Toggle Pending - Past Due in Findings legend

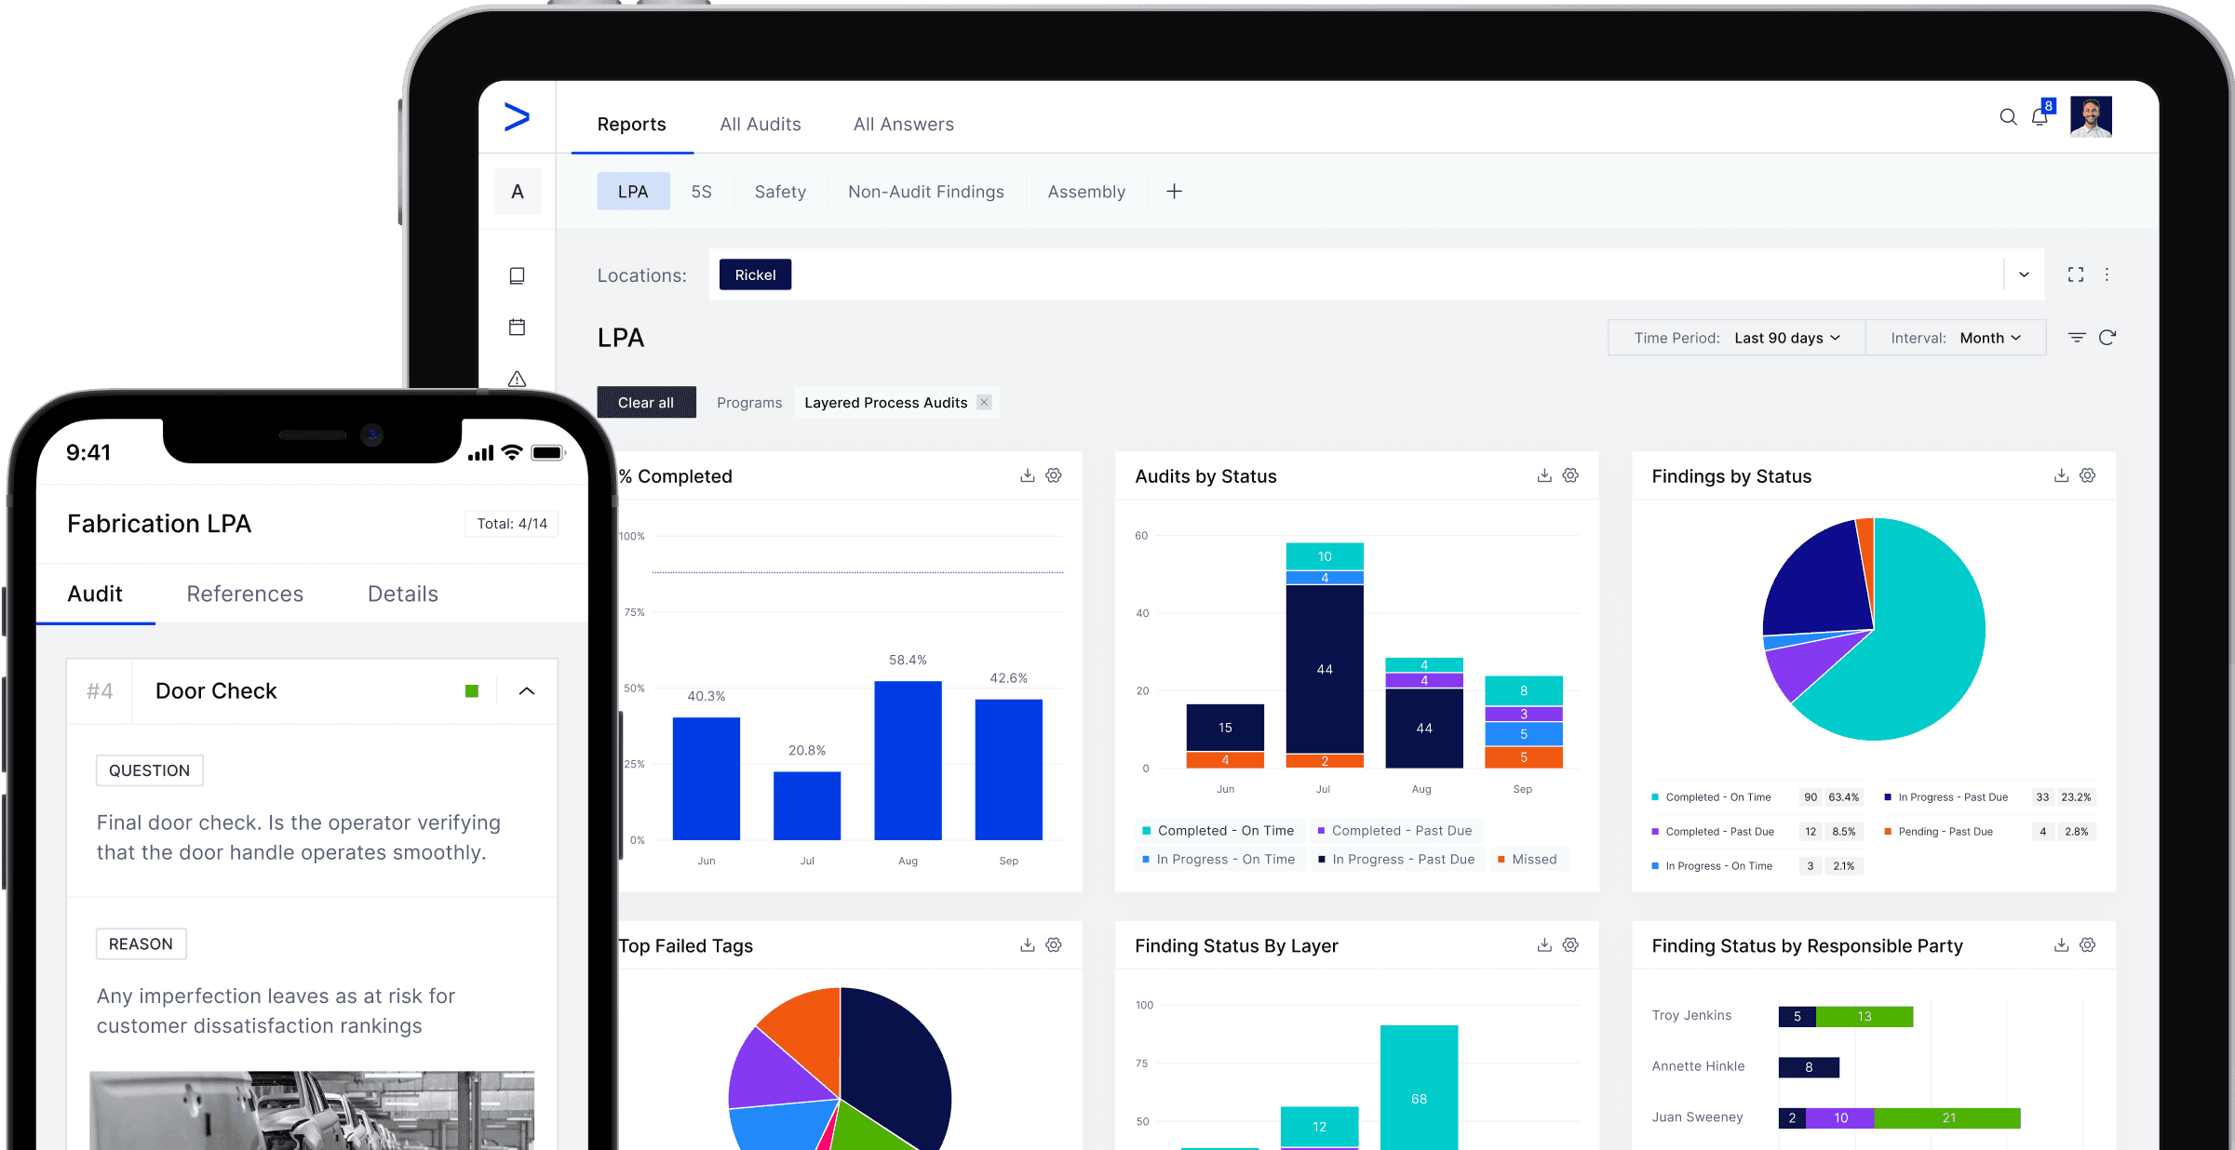tap(1938, 831)
